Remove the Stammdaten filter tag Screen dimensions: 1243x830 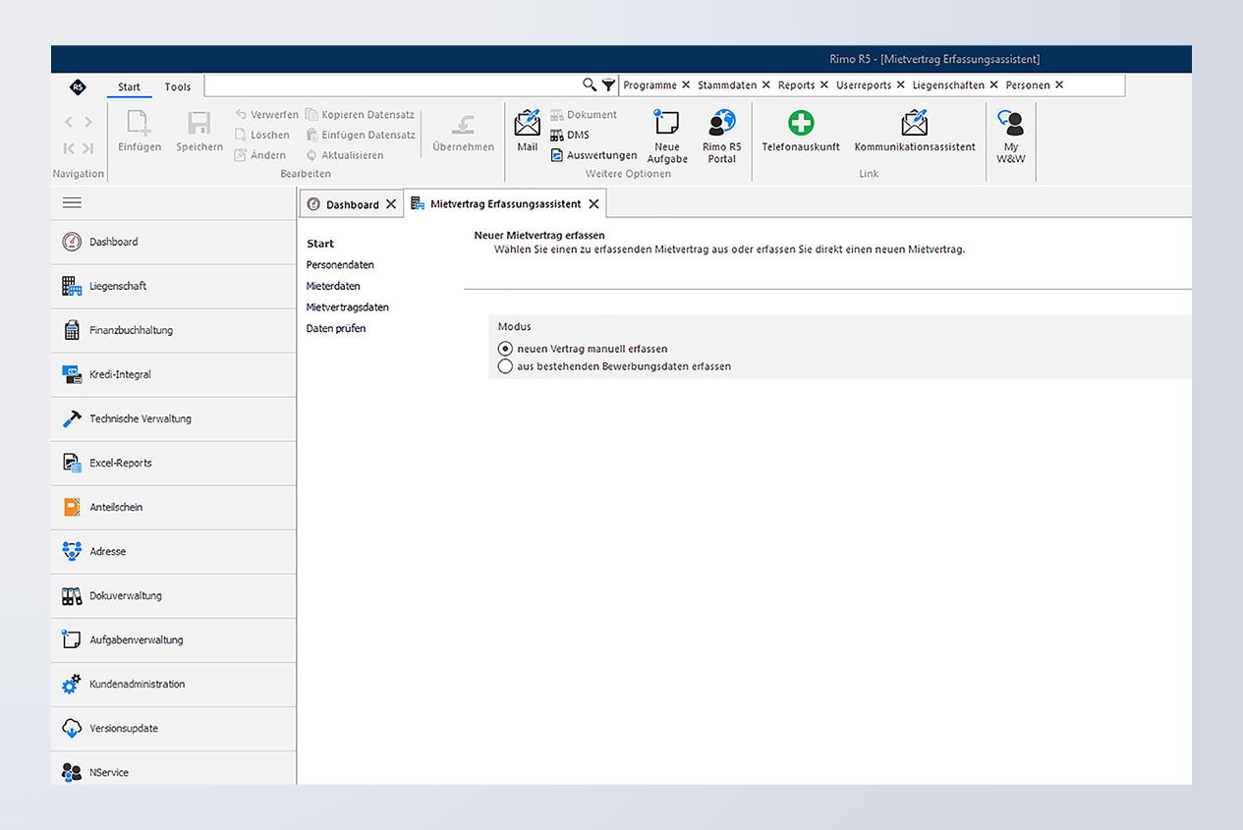click(x=766, y=85)
